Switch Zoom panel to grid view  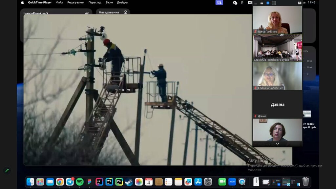click(274, 3)
